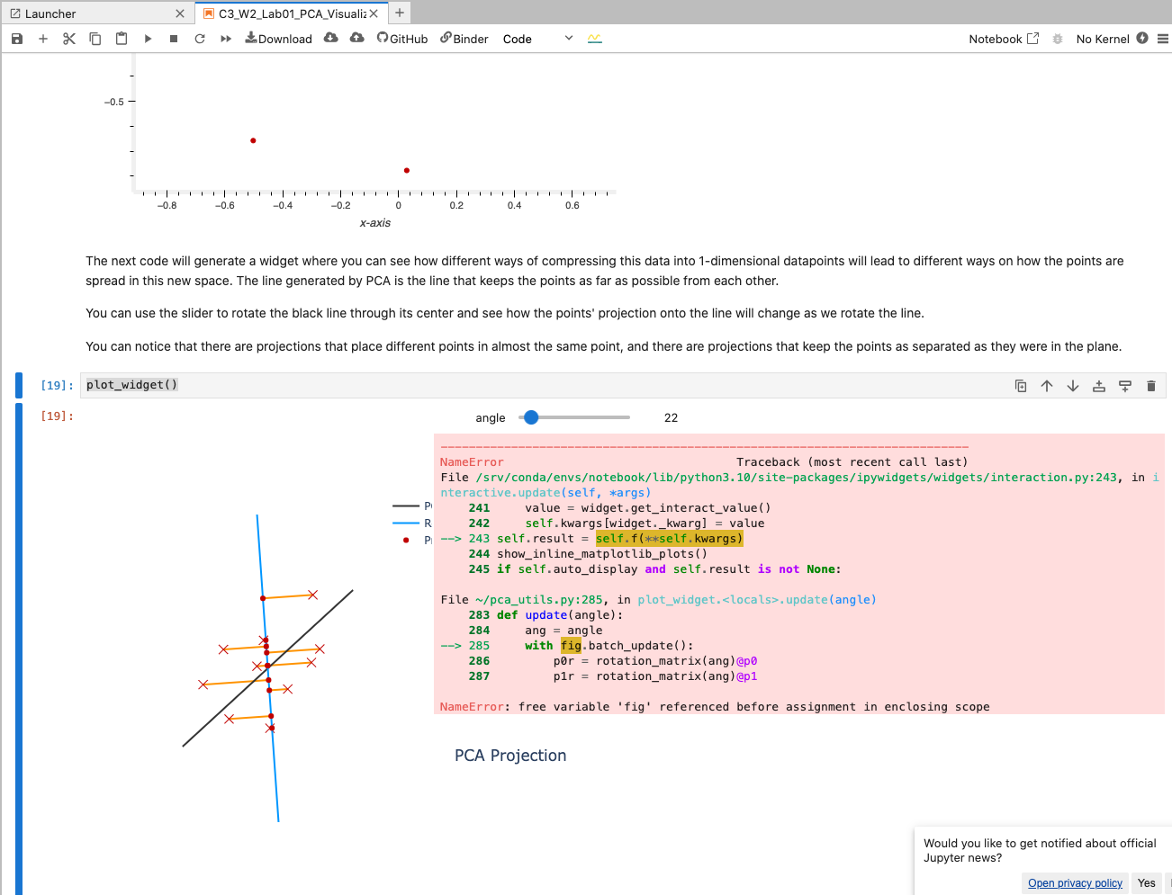Click the input prompt [19]: label
This screenshot has height=895, width=1172.
coord(57,385)
